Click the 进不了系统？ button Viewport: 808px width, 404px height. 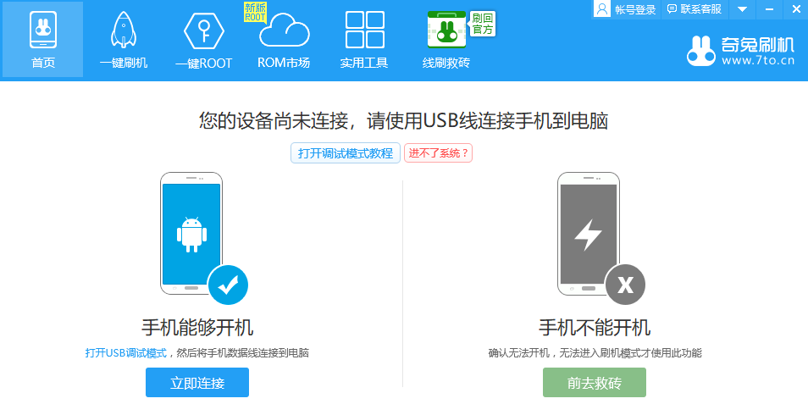pos(438,153)
